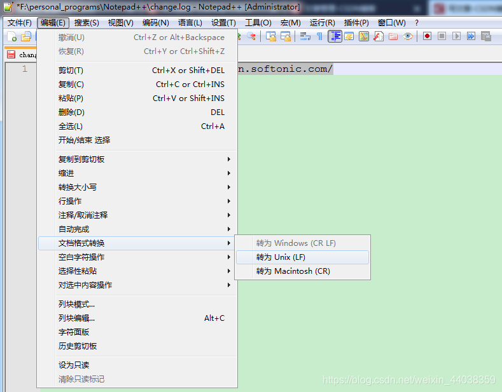Select 转为 Unix (LF)
This screenshot has width=502, height=392.
pos(303,257)
